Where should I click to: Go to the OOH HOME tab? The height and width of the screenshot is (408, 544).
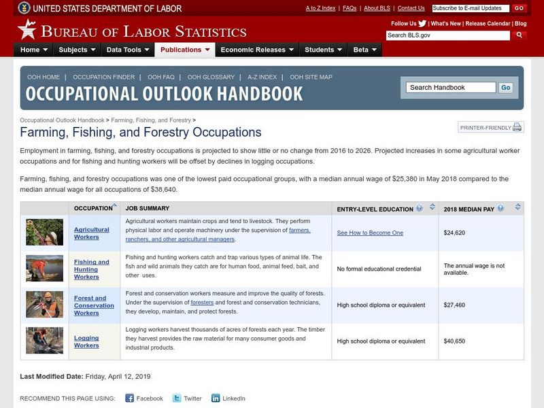point(44,77)
